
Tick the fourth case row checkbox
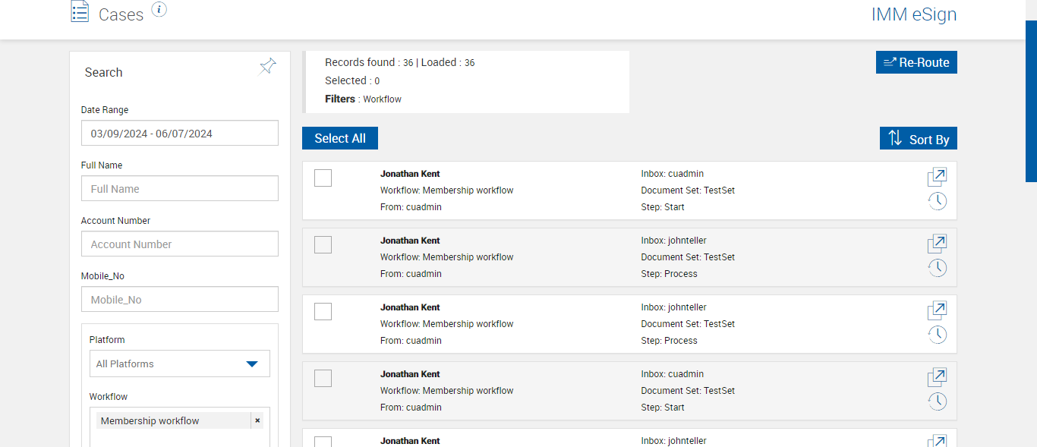click(323, 378)
